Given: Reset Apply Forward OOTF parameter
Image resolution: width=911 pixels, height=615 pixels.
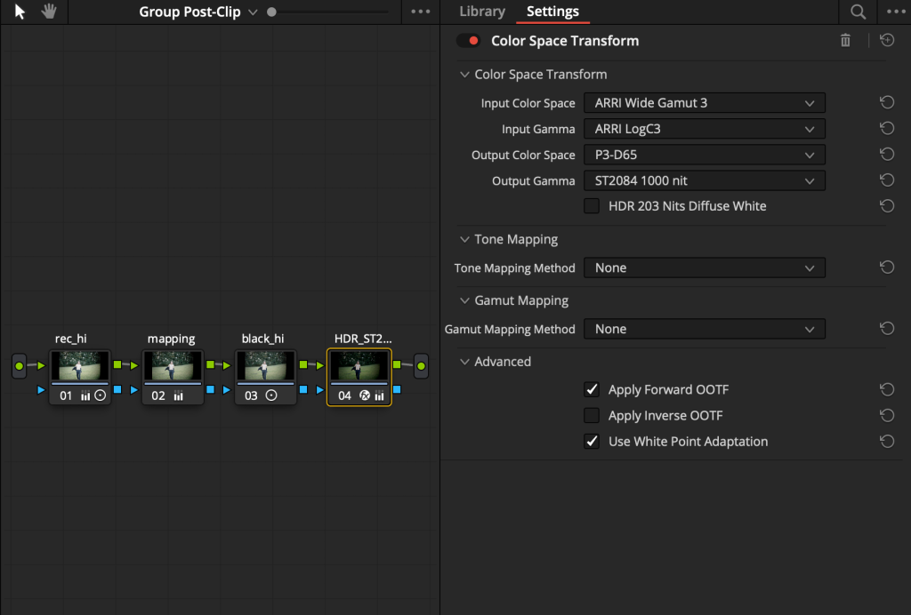Looking at the screenshot, I should (887, 389).
